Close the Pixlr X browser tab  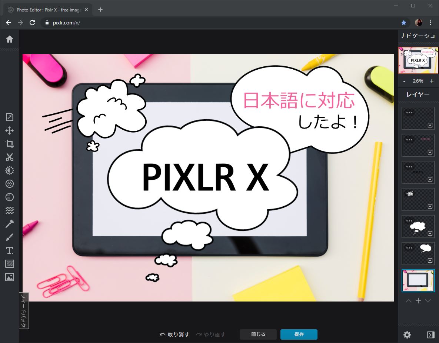[86, 10]
